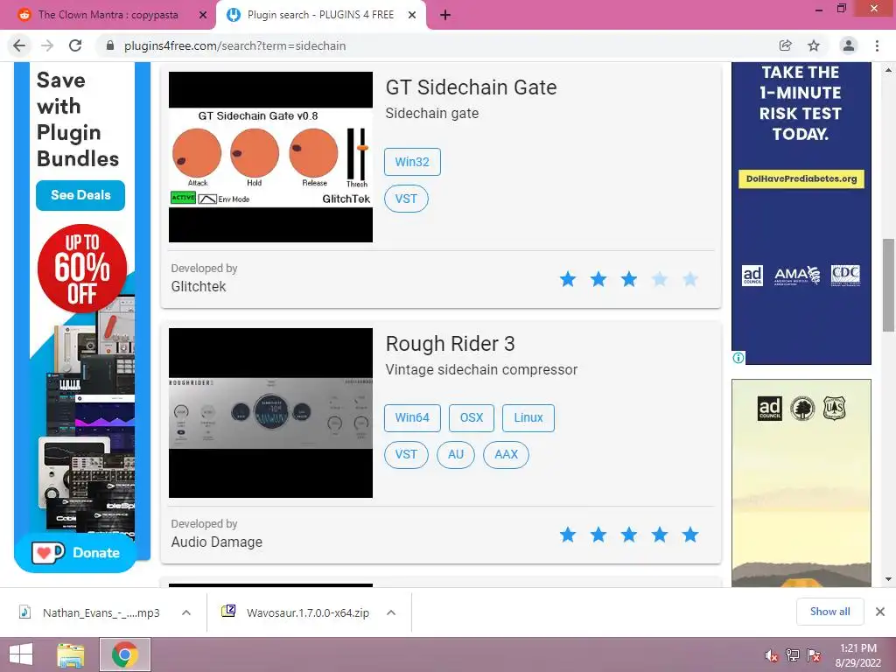Screen dimensions: 896x672
Task: Click the See Deals button in the ad
Action: 80,195
